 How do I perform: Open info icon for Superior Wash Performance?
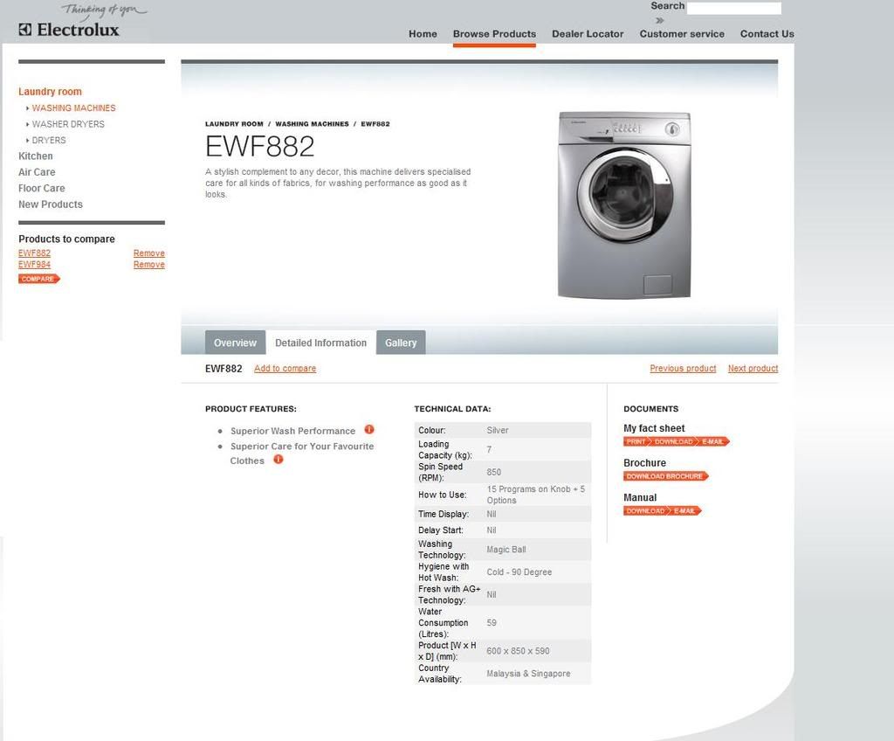pyautogui.click(x=369, y=429)
